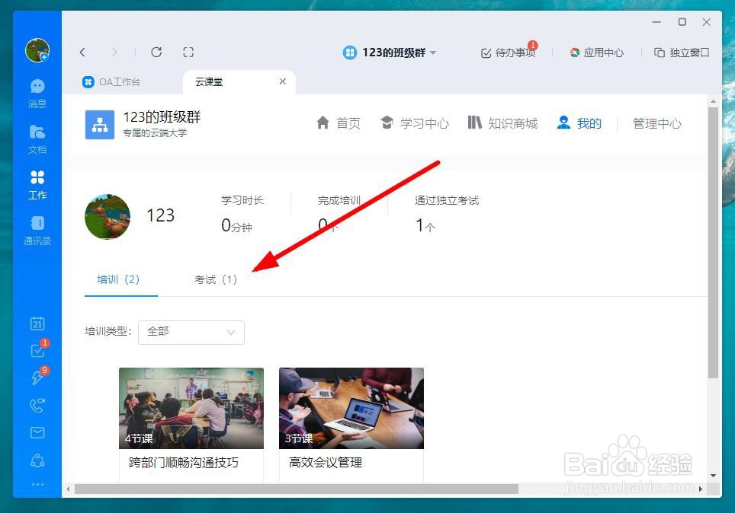Click the 通过独立考试 stat label
The image size is (735, 513).
point(447,200)
